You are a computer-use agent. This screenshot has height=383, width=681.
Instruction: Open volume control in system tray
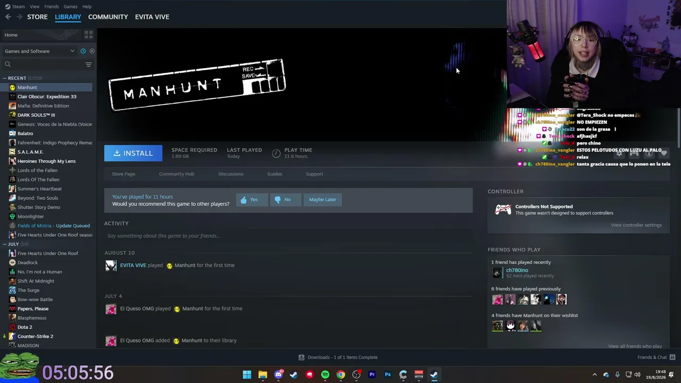(x=637, y=374)
